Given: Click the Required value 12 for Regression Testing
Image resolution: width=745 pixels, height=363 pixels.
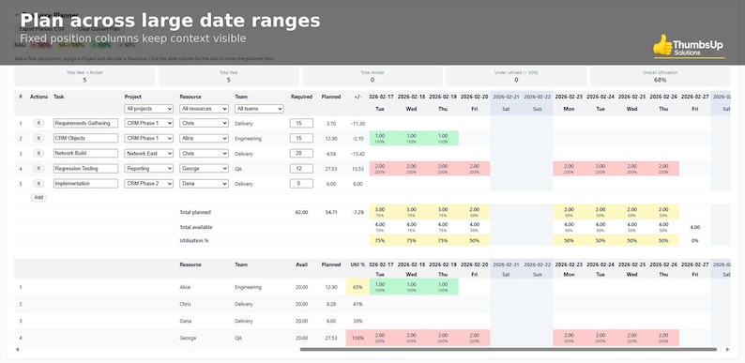Looking at the screenshot, I should (301, 168).
